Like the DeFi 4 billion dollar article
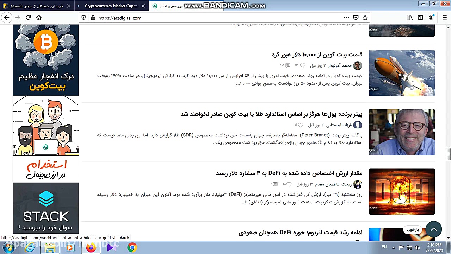Screen dimensions: 451x254 tap(289, 185)
